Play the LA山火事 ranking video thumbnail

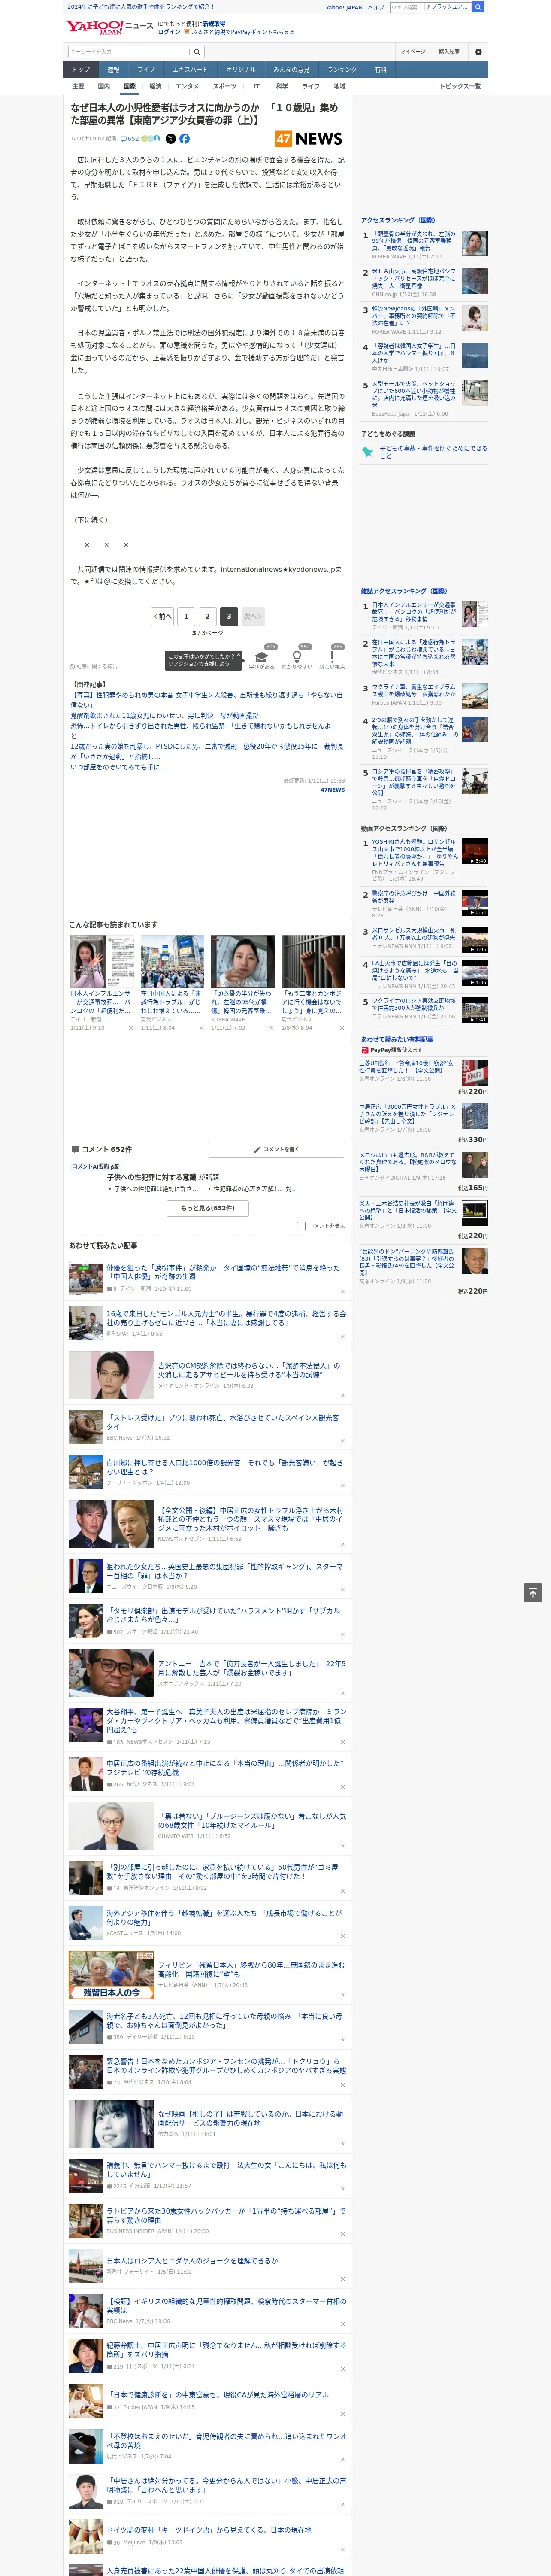[475, 973]
